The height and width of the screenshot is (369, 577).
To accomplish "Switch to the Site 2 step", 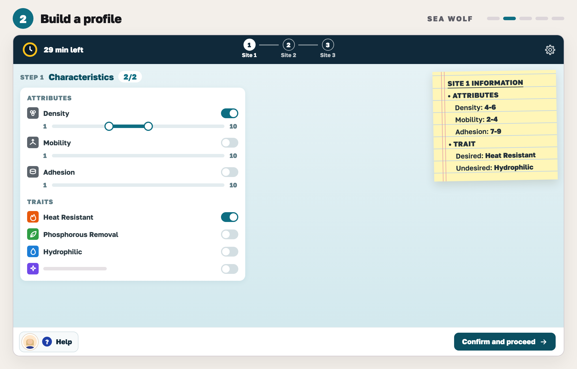I will click(x=288, y=48).
